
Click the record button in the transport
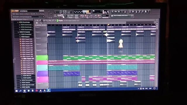click(65, 16)
